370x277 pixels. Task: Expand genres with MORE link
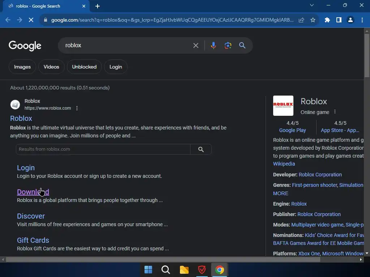[x=280, y=193]
